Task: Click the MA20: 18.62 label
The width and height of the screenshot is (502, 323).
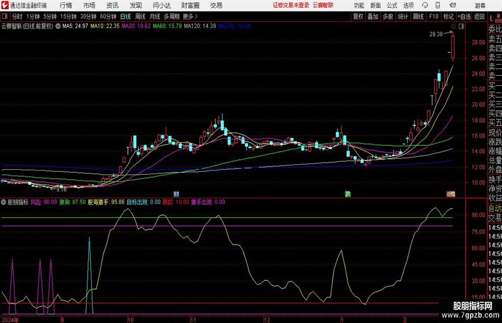Action: point(136,26)
